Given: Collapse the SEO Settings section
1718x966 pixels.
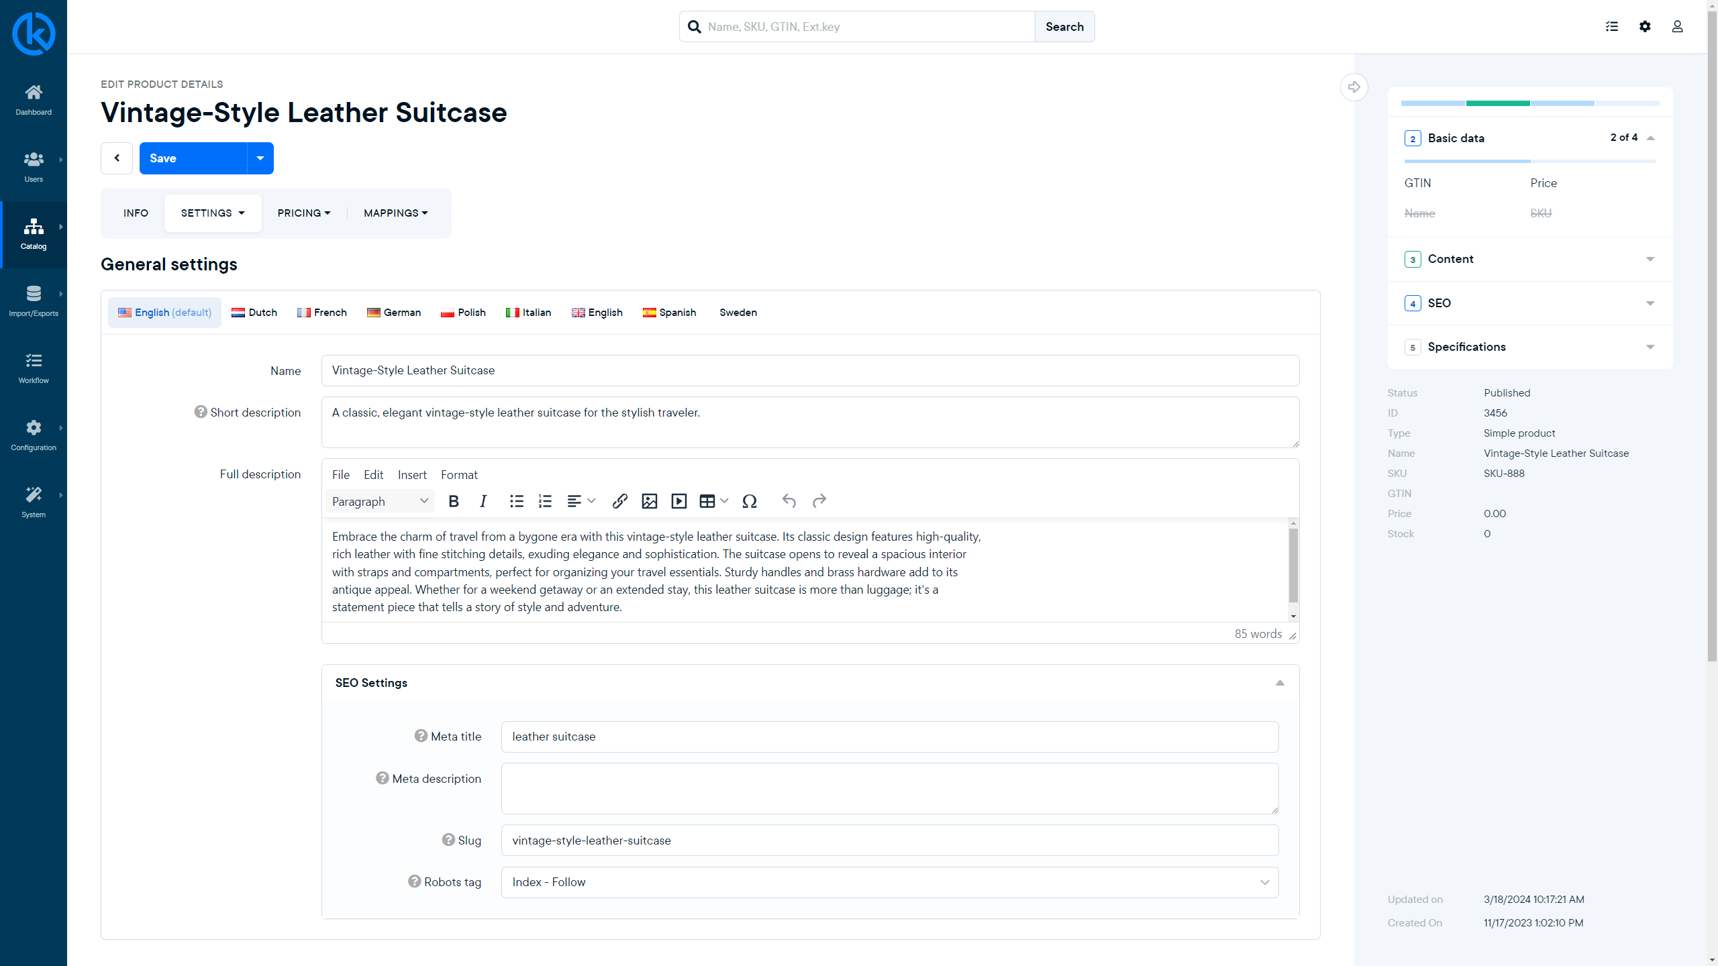Looking at the screenshot, I should [1280, 683].
